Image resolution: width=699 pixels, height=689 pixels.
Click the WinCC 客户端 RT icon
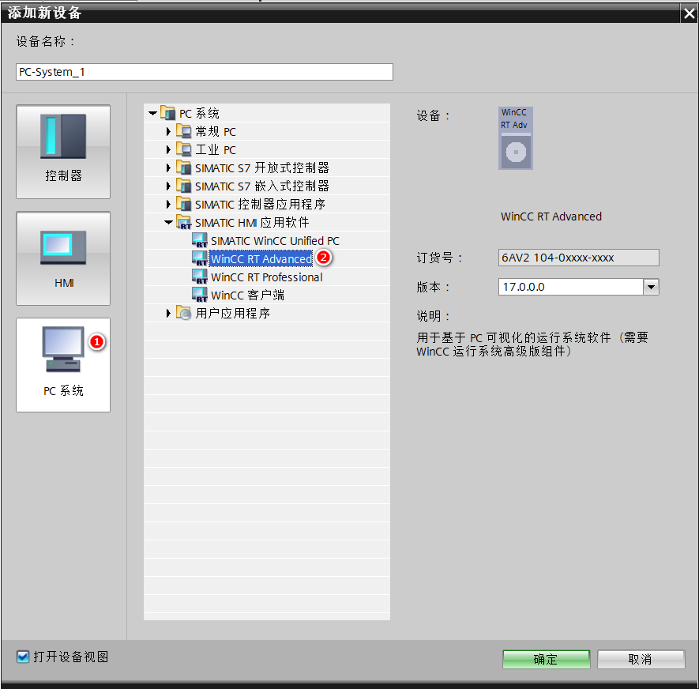pos(199,296)
